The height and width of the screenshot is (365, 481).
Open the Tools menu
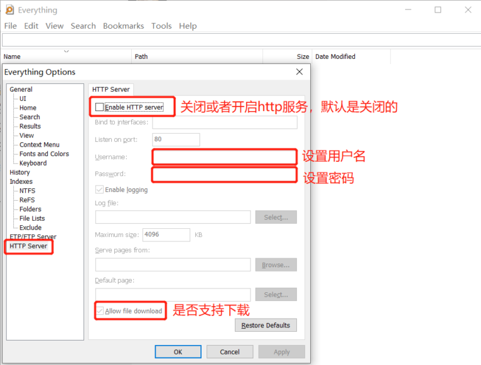(161, 26)
